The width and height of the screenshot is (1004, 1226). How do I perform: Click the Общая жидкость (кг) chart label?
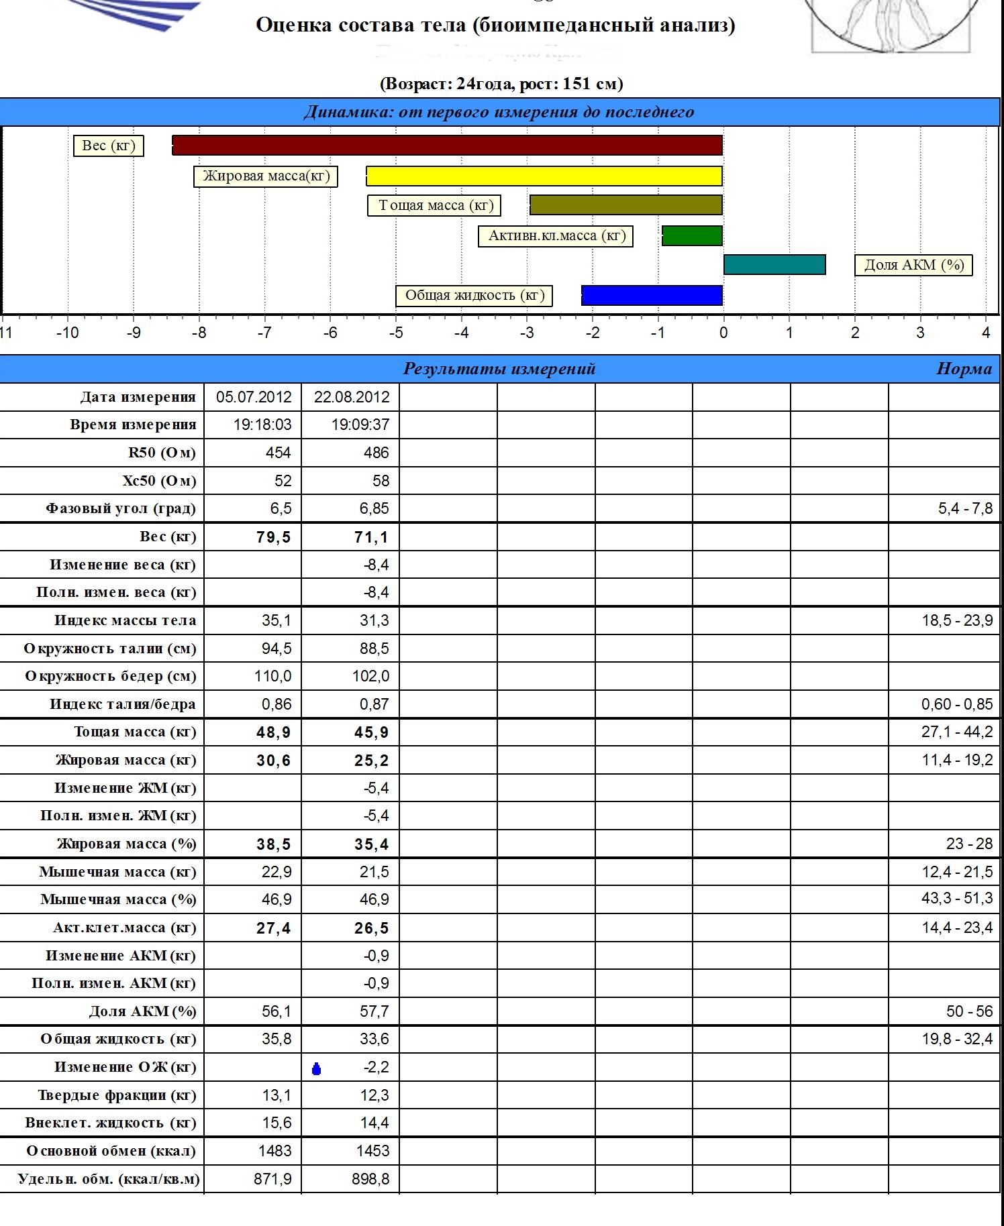474,296
